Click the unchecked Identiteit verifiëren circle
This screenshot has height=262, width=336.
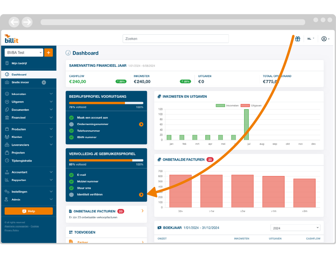tap(71, 194)
